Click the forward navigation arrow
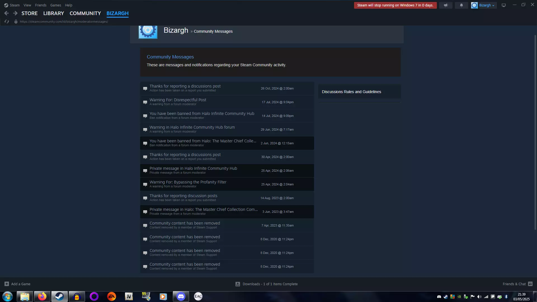 [x=15, y=13]
